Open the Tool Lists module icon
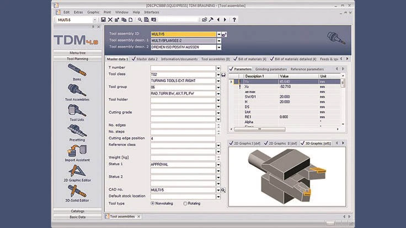This screenshot has width=406, height=228. pos(76,112)
